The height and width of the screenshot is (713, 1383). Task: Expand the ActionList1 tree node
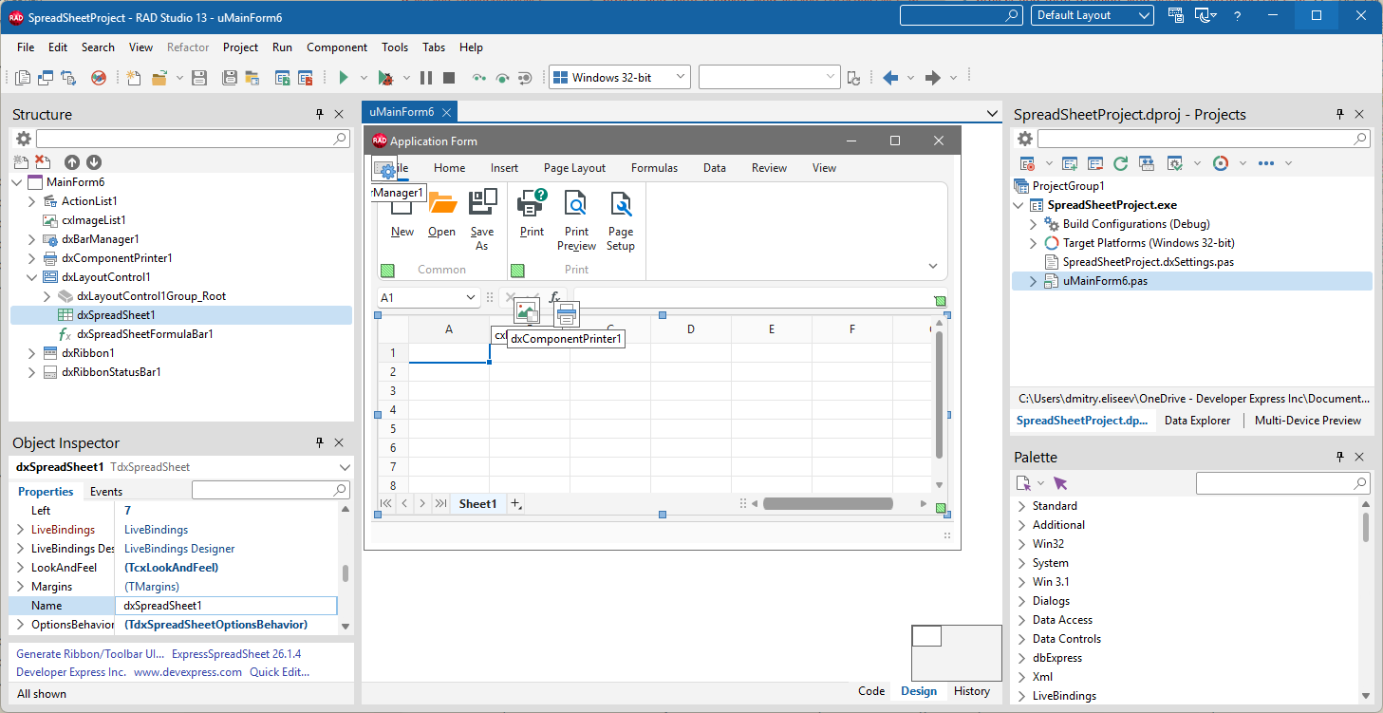32,201
